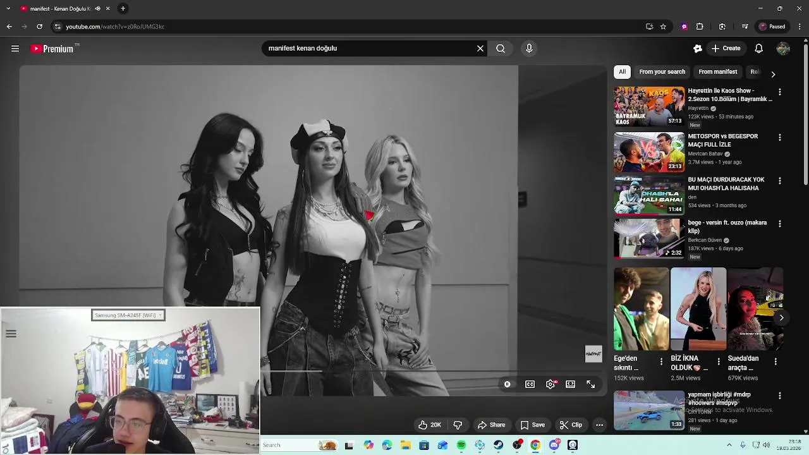Click the Create button

[726, 48]
